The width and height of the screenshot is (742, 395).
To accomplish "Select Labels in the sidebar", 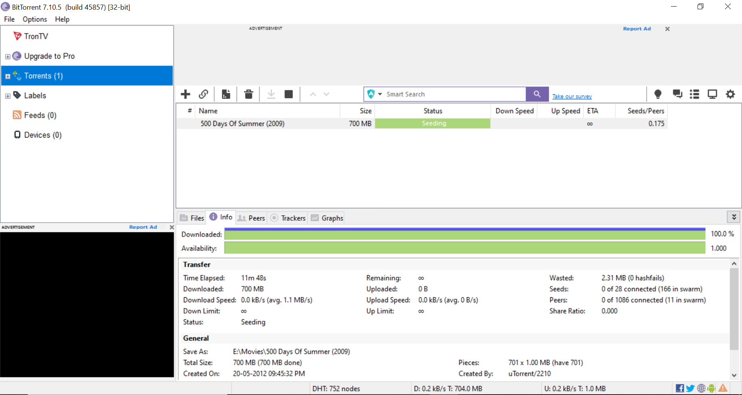I will coord(35,95).
